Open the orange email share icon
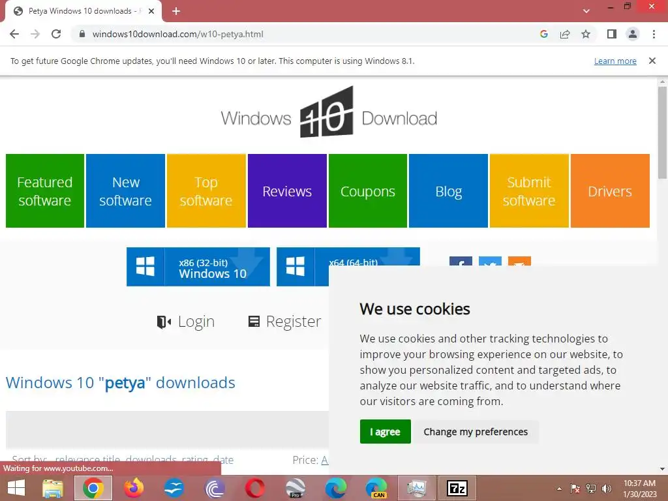This screenshot has height=501, width=668. pyautogui.click(x=519, y=261)
